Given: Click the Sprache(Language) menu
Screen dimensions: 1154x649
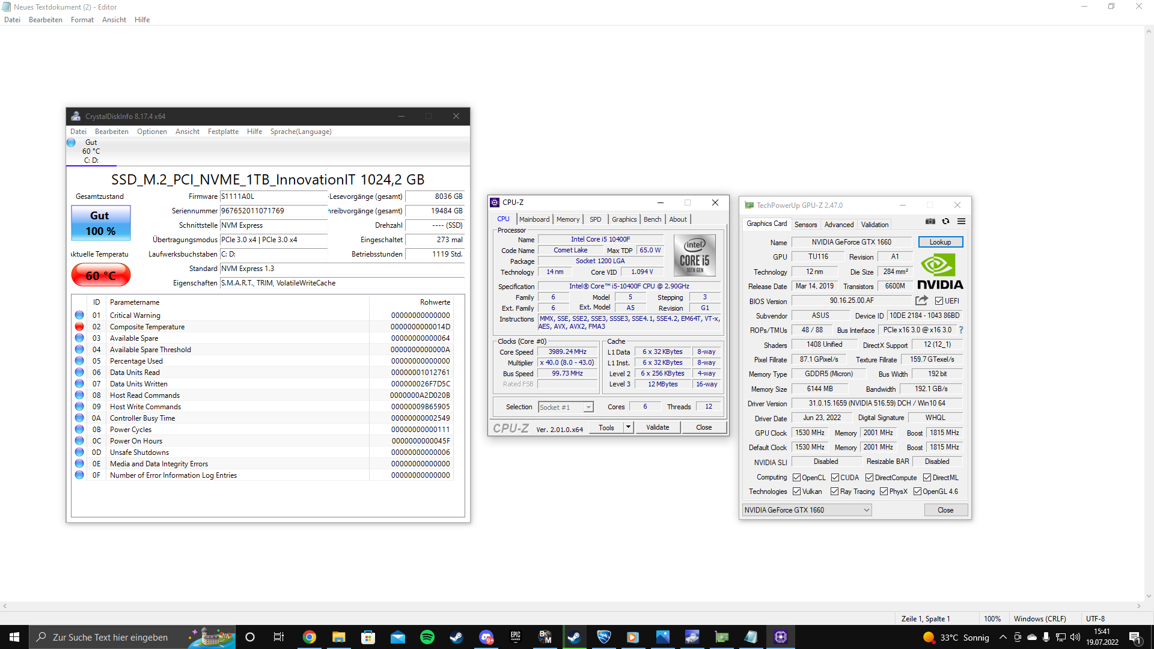Looking at the screenshot, I should tap(301, 132).
